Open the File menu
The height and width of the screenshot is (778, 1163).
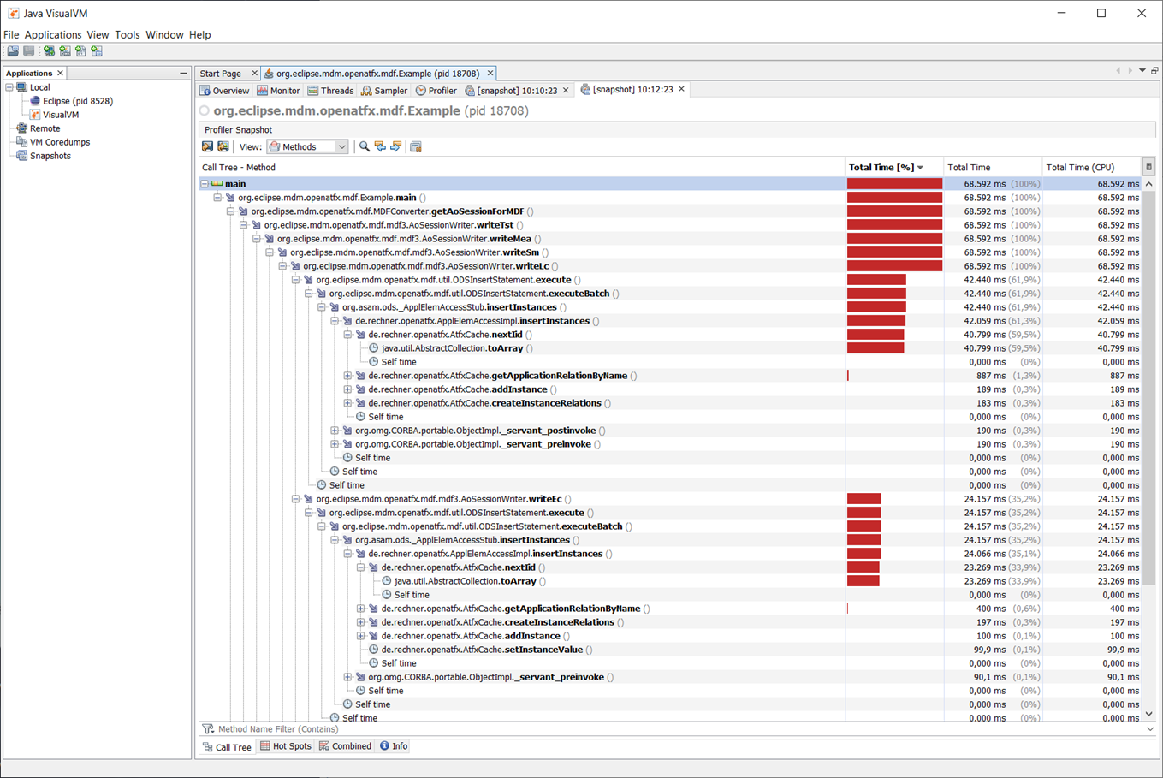click(11, 35)
